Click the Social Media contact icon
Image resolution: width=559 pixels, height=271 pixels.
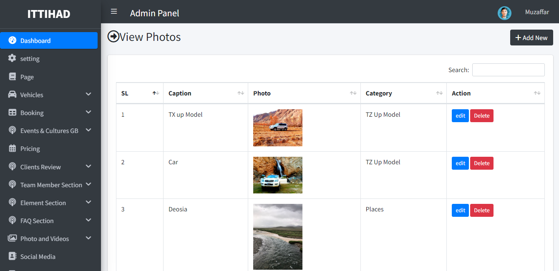coord(13,256)
